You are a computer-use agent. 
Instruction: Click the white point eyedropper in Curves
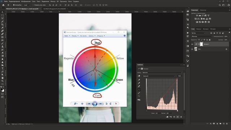click(139, 86)
